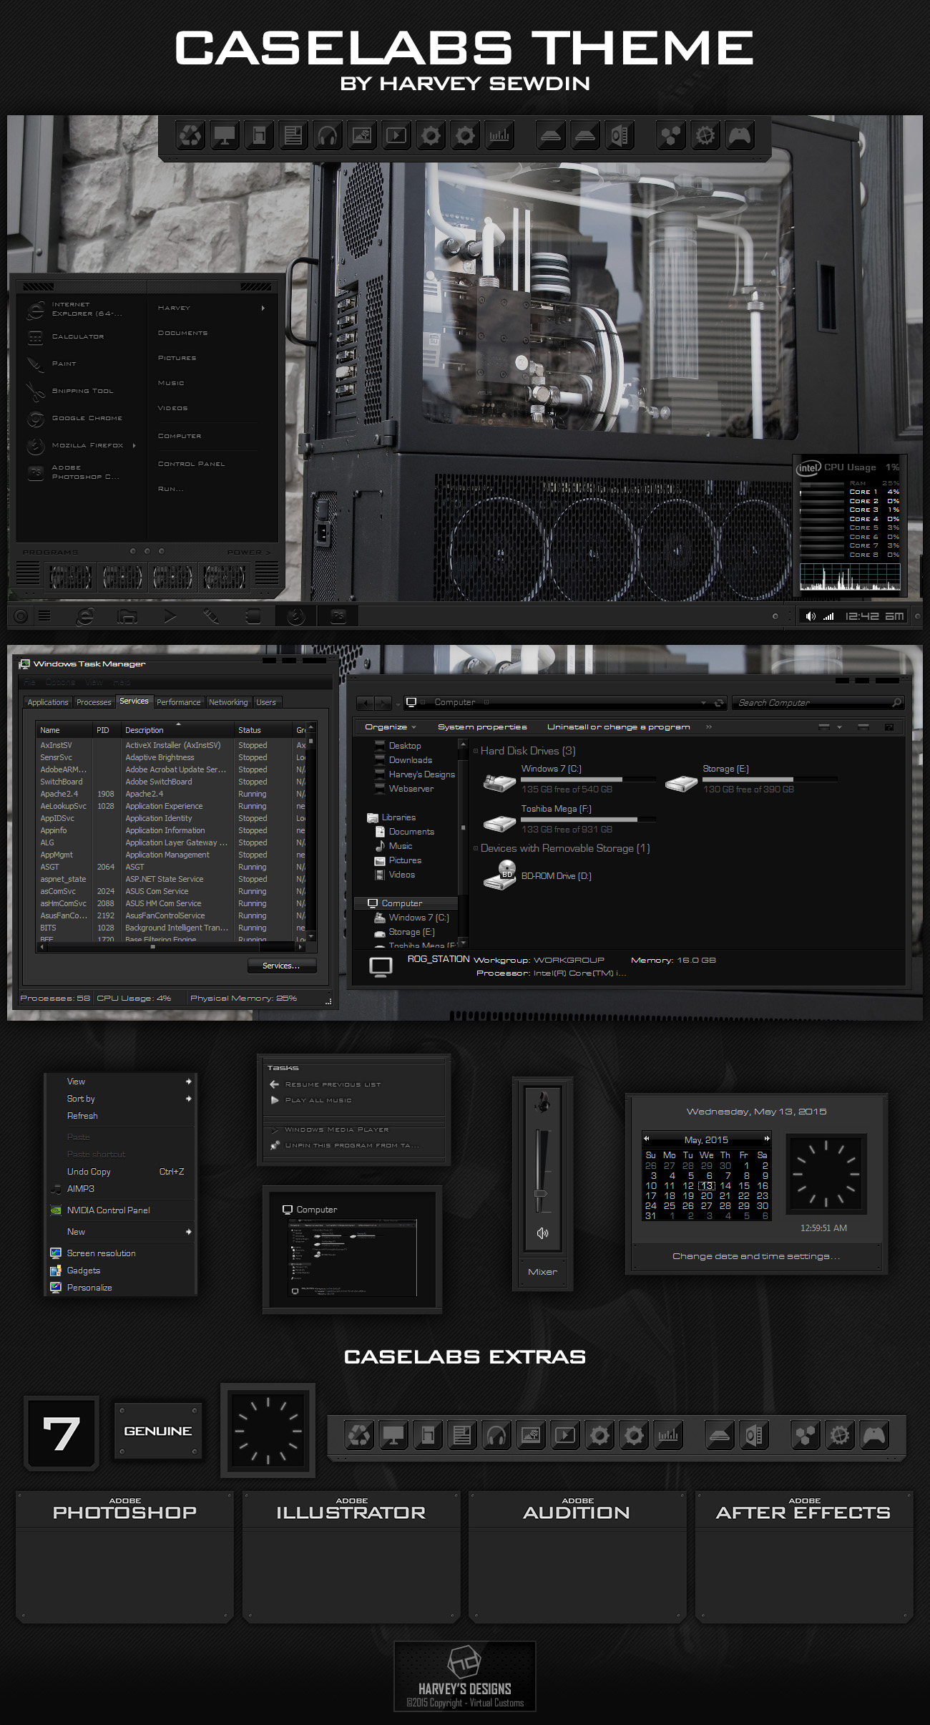Click in the Search Computer field

tap(817, 703)
